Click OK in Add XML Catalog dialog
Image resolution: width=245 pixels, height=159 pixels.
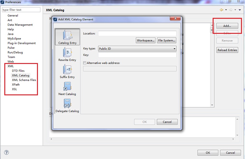pyautogui.click(x=145, y=122)
